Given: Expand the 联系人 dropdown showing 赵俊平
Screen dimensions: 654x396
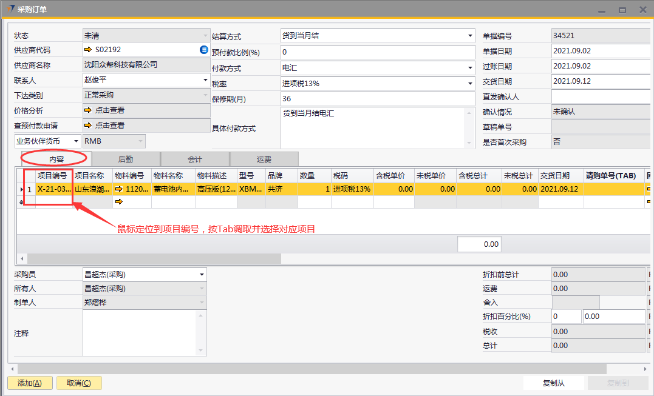Looking at the screenshot, I should pos(205,80).
